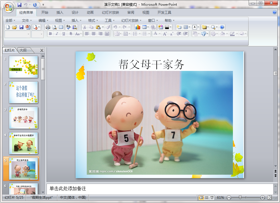Expand the 格式 dropdown menu

[93, 21]
